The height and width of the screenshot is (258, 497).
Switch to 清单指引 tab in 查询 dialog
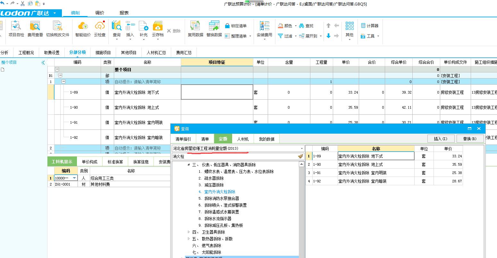click(183, 139)
